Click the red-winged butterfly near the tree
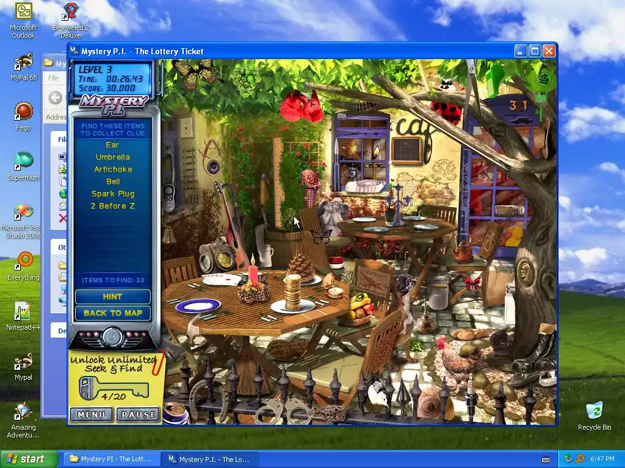This screenshot has height=468, width=625. coord(472,283)
